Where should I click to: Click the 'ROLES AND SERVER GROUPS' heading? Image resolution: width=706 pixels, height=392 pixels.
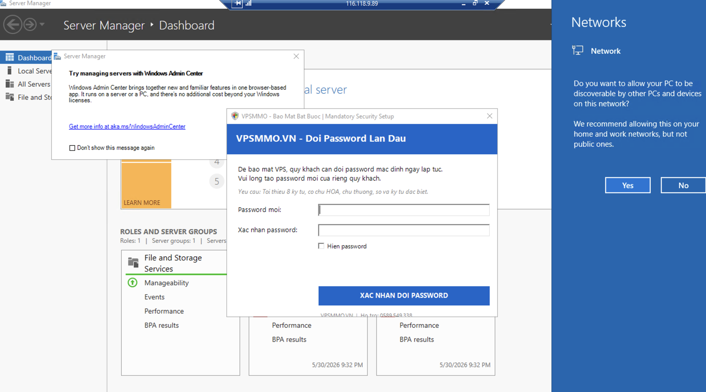point(169,231)
